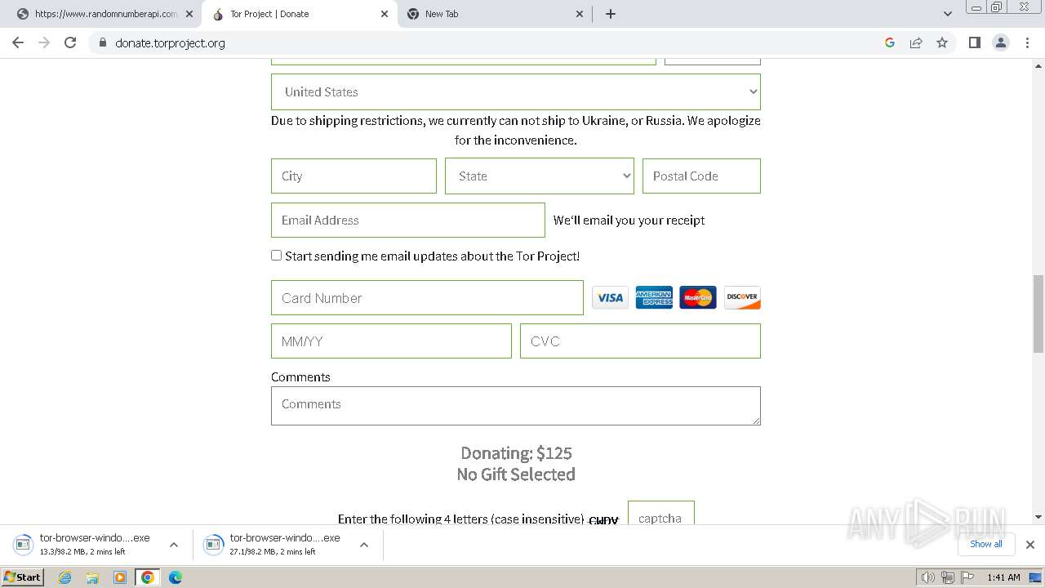1045x588 pixels.
Task: Click the Visa card logo
Action: point(610,298)
